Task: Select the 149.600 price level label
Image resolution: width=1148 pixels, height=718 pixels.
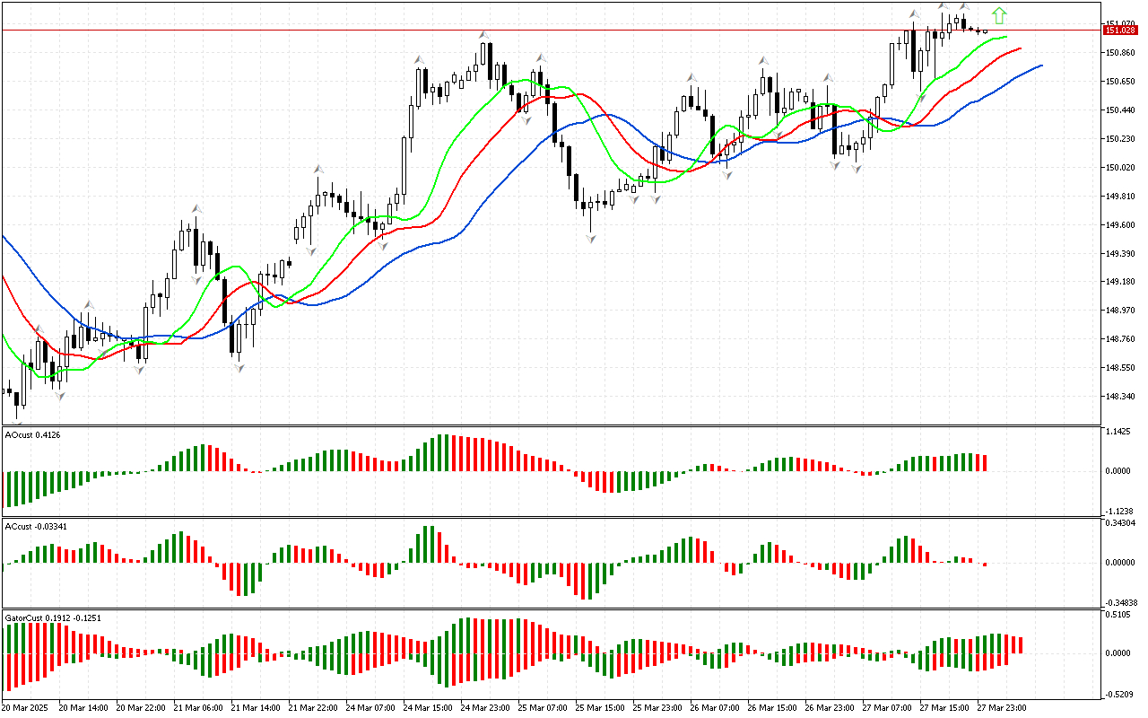Action: [1121, 225]
